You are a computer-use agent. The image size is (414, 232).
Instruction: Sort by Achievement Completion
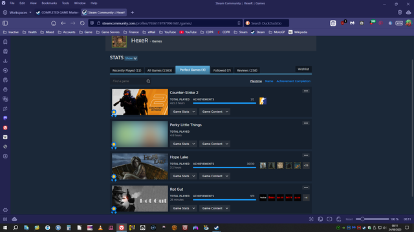click(293, 81)
